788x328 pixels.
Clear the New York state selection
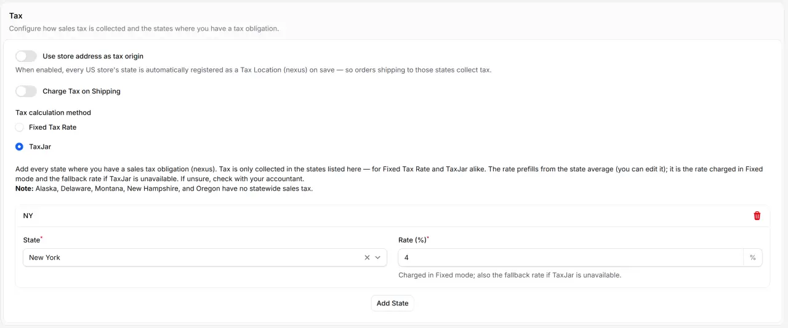tap(367, 257)
